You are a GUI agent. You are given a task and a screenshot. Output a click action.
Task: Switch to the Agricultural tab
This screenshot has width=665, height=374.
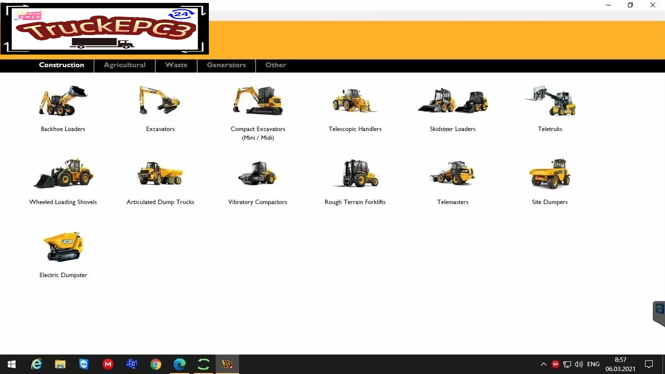point(124,65)
